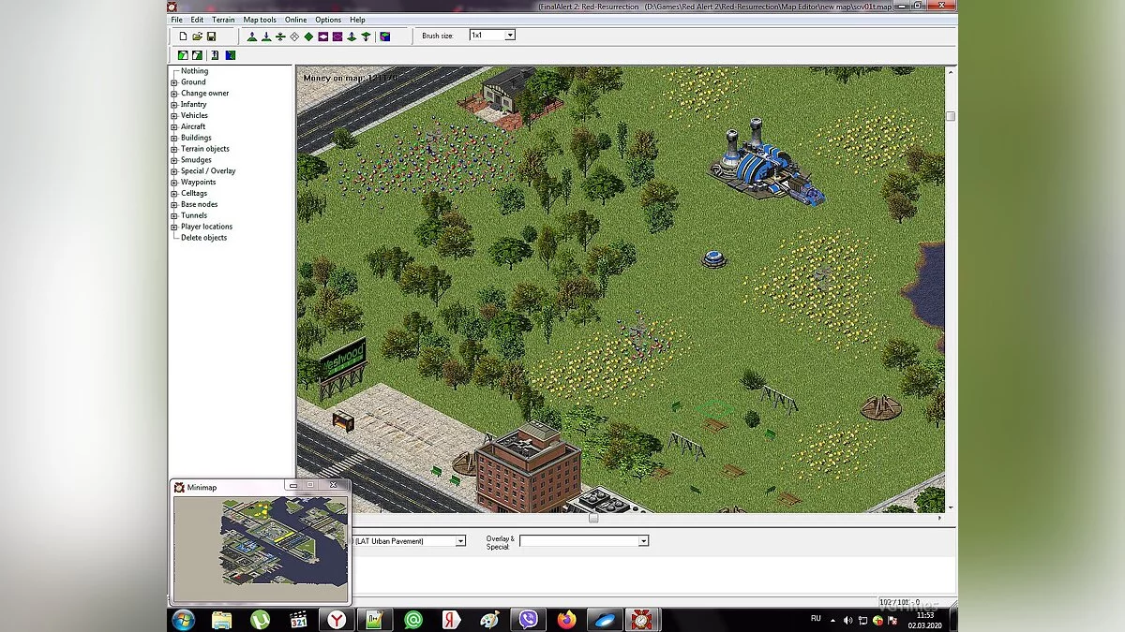1125x632 pixels.
Task: Select the Raise Ground tool
Action: pyautogui.click(x=251, y=36)
